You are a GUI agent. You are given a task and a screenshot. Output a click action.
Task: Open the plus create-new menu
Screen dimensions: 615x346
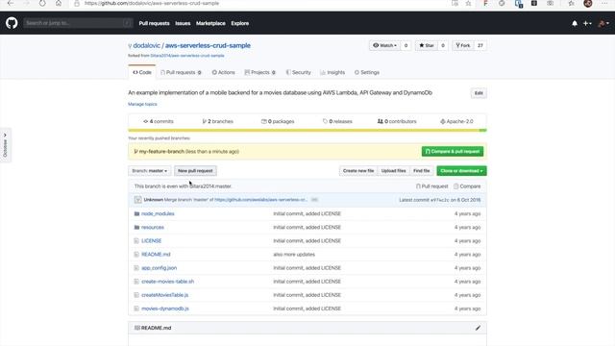pos(587,23)
